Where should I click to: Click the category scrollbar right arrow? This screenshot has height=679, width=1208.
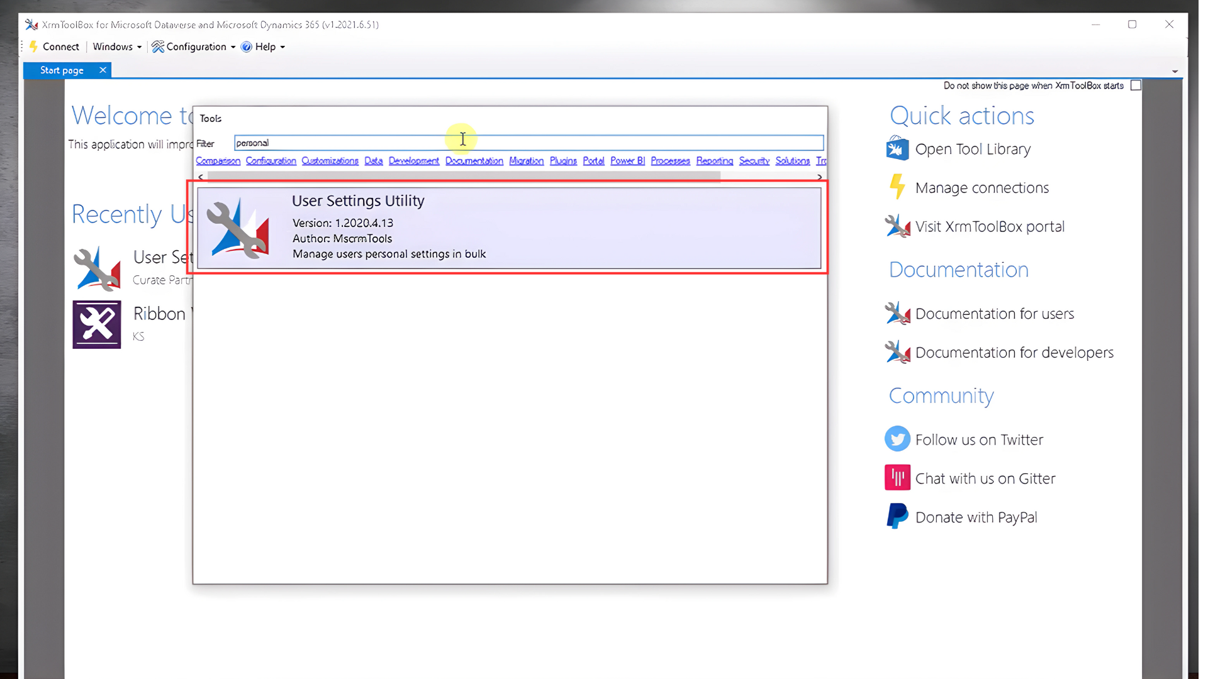[819, 177]
